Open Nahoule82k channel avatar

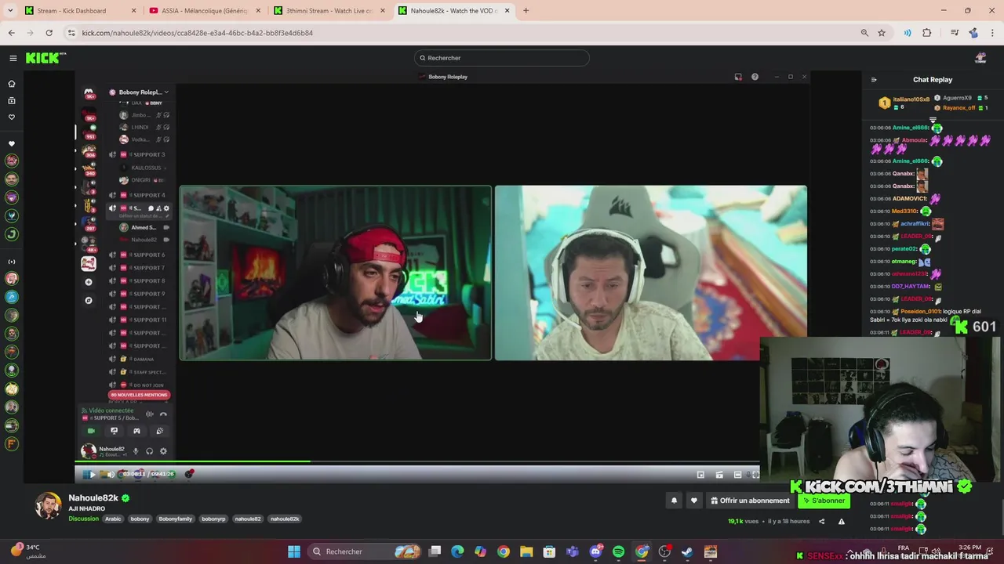point(49,506)
